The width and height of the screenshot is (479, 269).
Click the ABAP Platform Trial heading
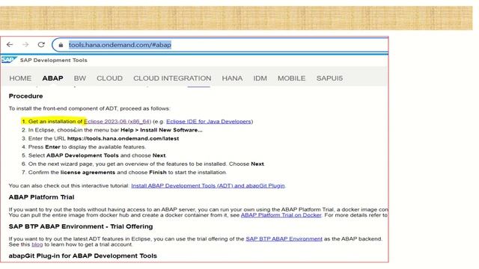pyautogui.click(x=42, y=197)
